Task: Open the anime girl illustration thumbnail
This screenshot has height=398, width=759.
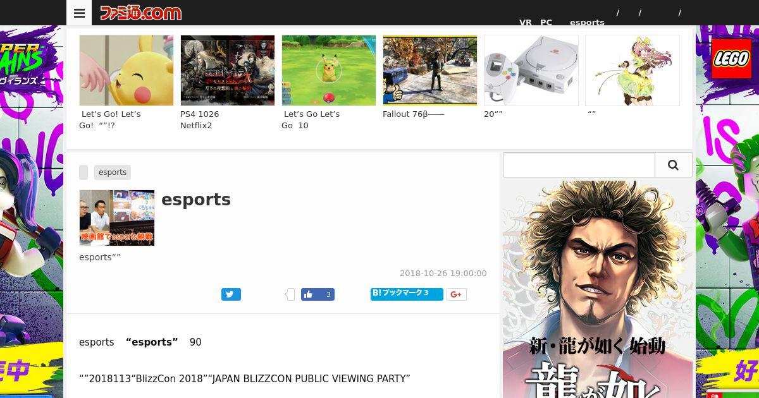Action: tap(632, 70)
